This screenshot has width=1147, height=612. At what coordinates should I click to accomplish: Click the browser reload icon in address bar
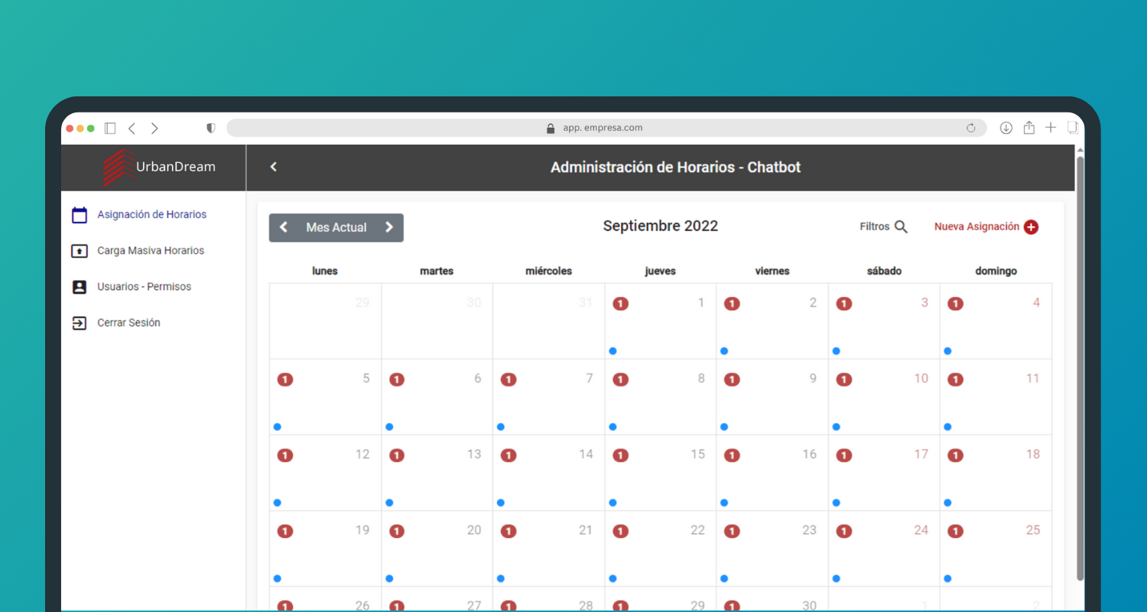pyautogui.click(x=971, y=129)
